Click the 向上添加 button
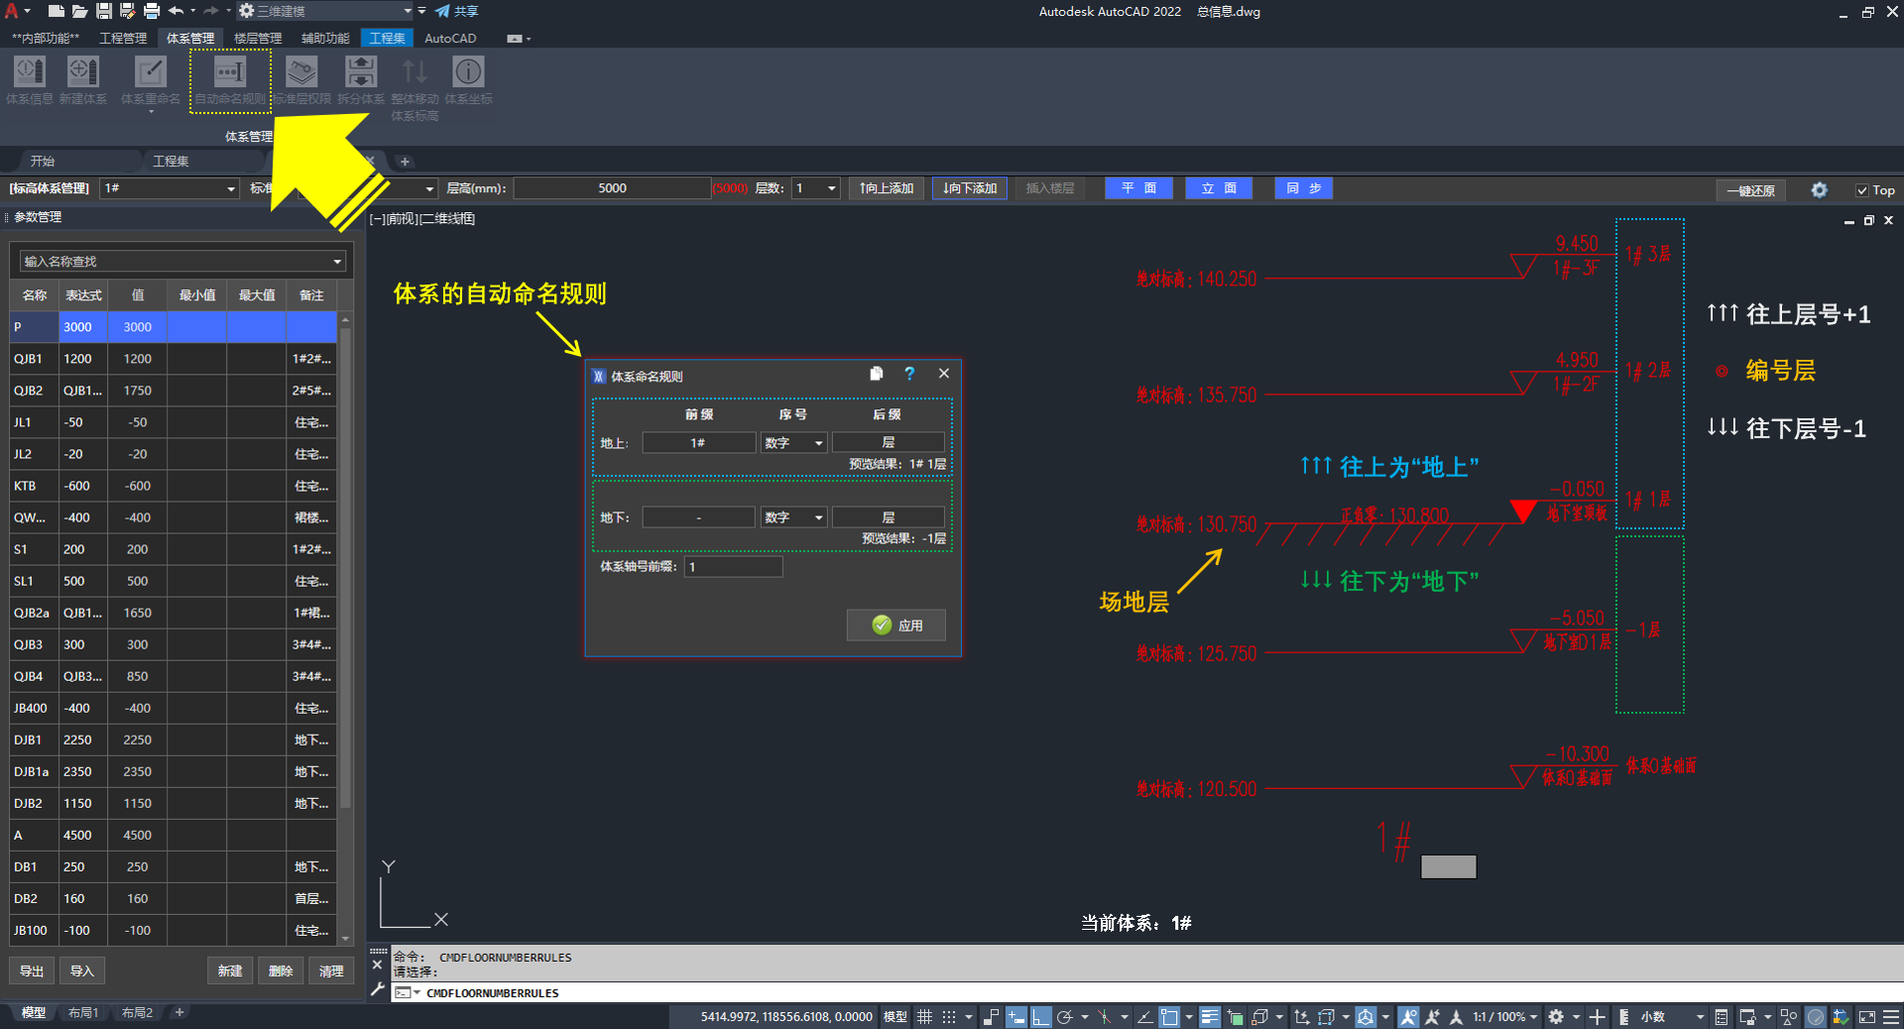Screen dimensions: 1904x1029 pyautogui.click(x=886, y=188)
